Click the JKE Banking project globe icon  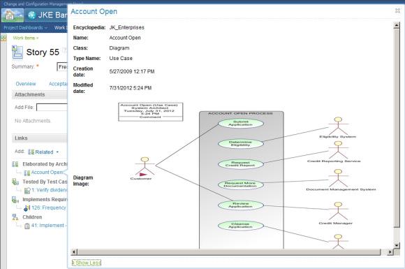click(x=31, y=15)
